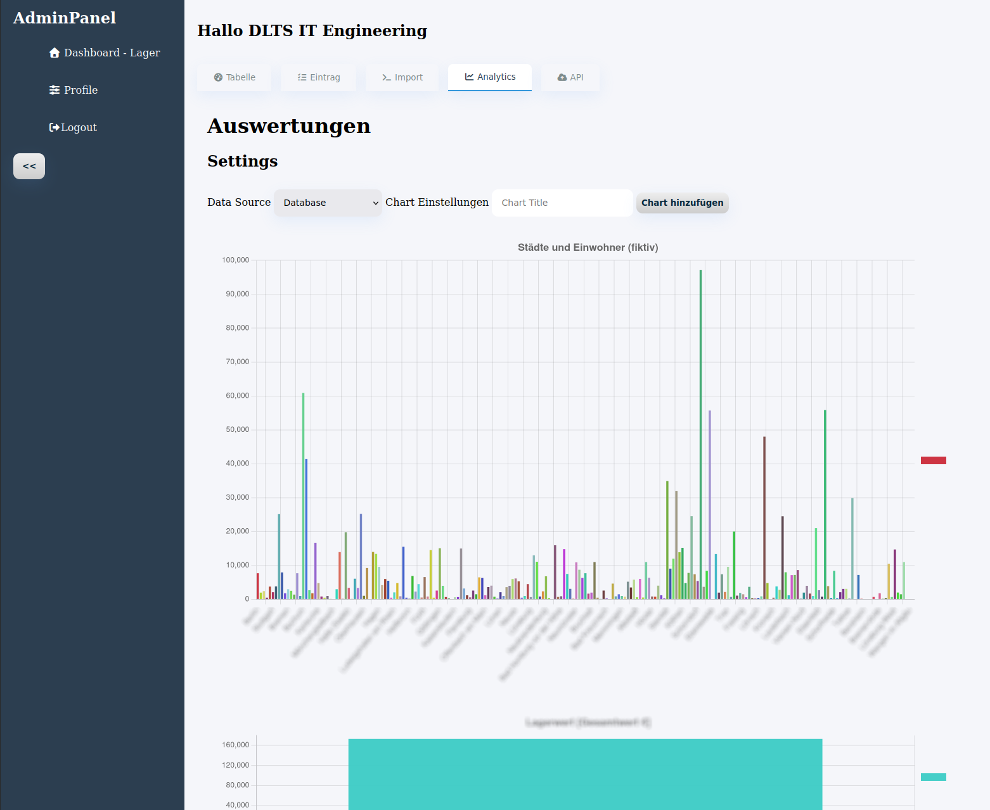
Task: Click the Chart hinzufügen button
Action: (683, 203)
